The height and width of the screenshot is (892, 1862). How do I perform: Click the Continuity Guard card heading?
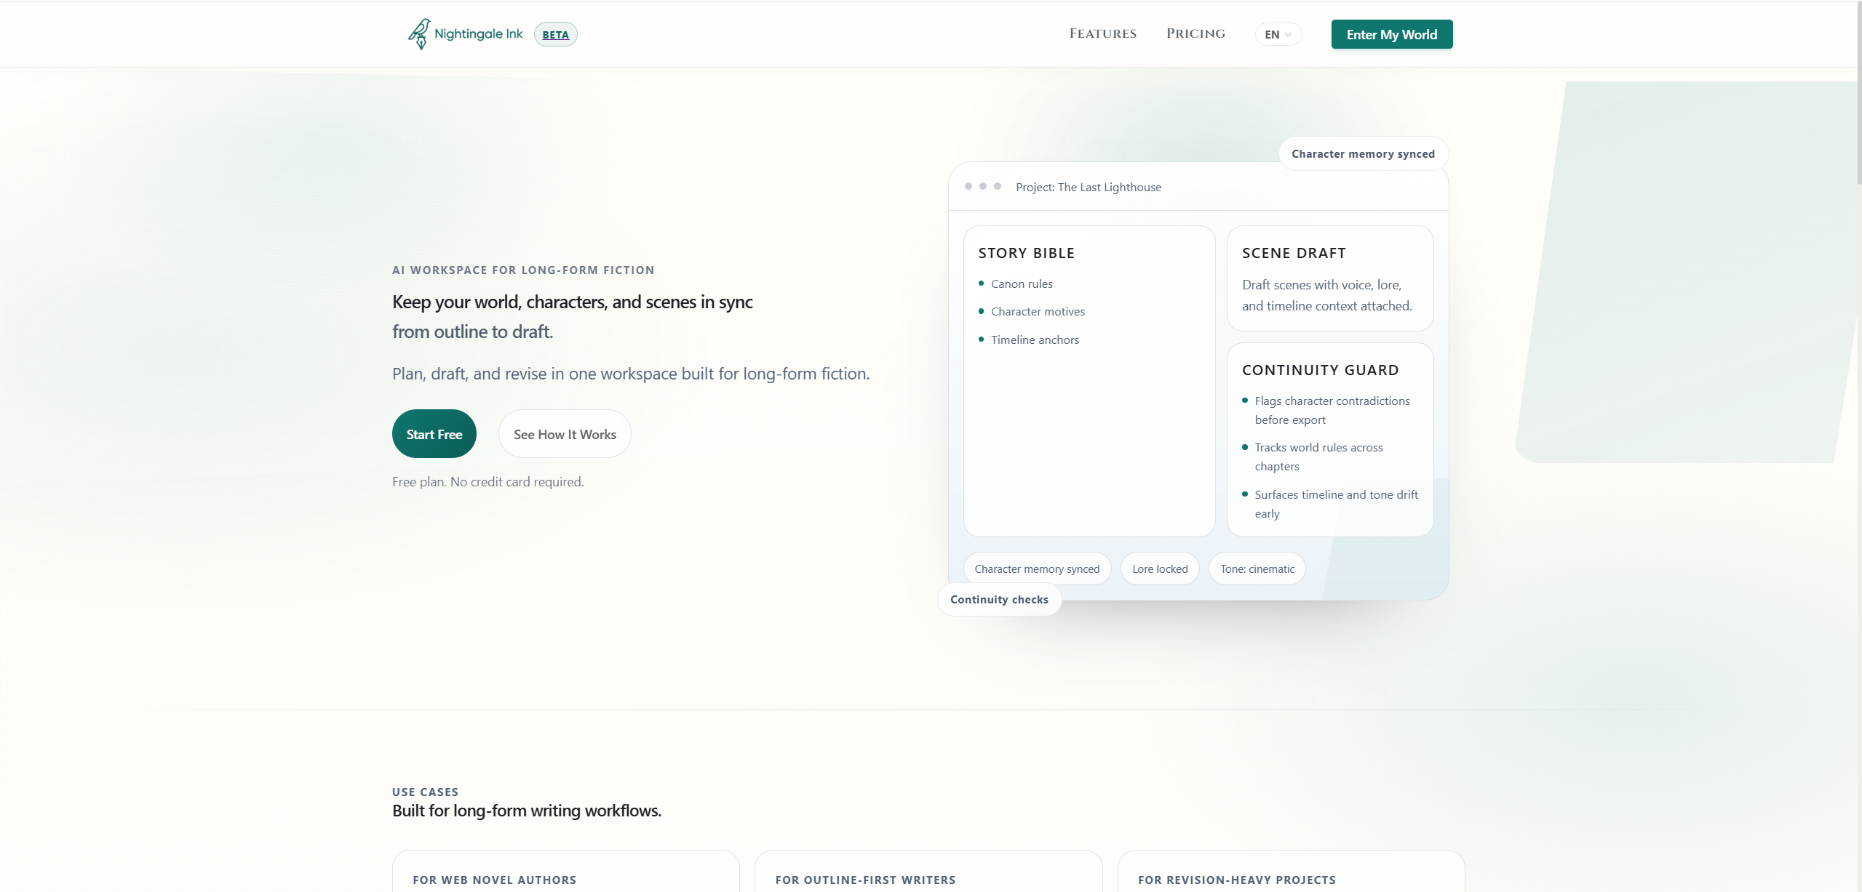tap(1320, 370)
